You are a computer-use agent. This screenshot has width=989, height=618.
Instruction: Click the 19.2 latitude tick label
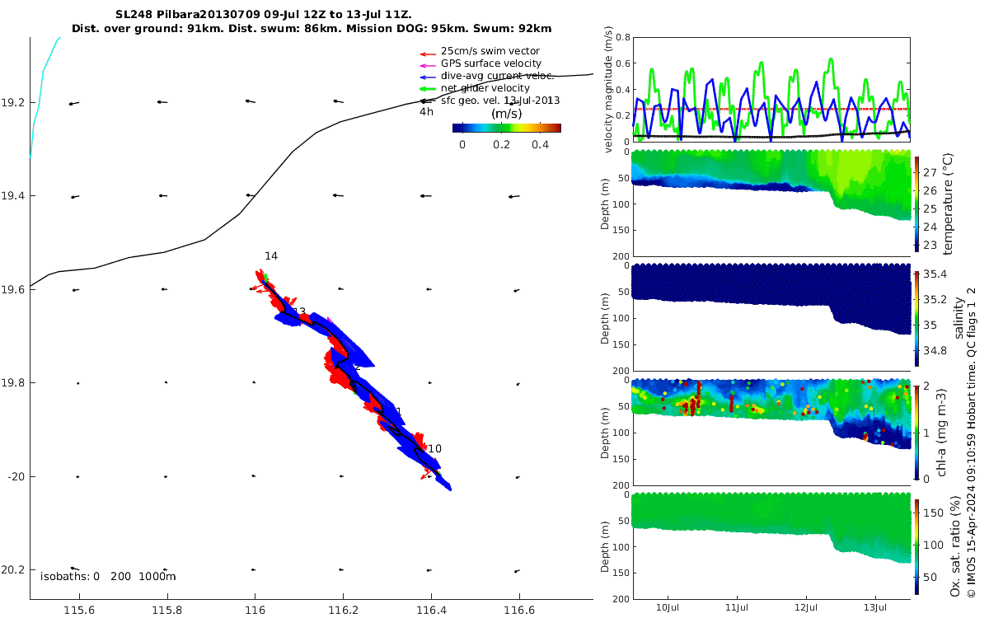coord(12,103)
